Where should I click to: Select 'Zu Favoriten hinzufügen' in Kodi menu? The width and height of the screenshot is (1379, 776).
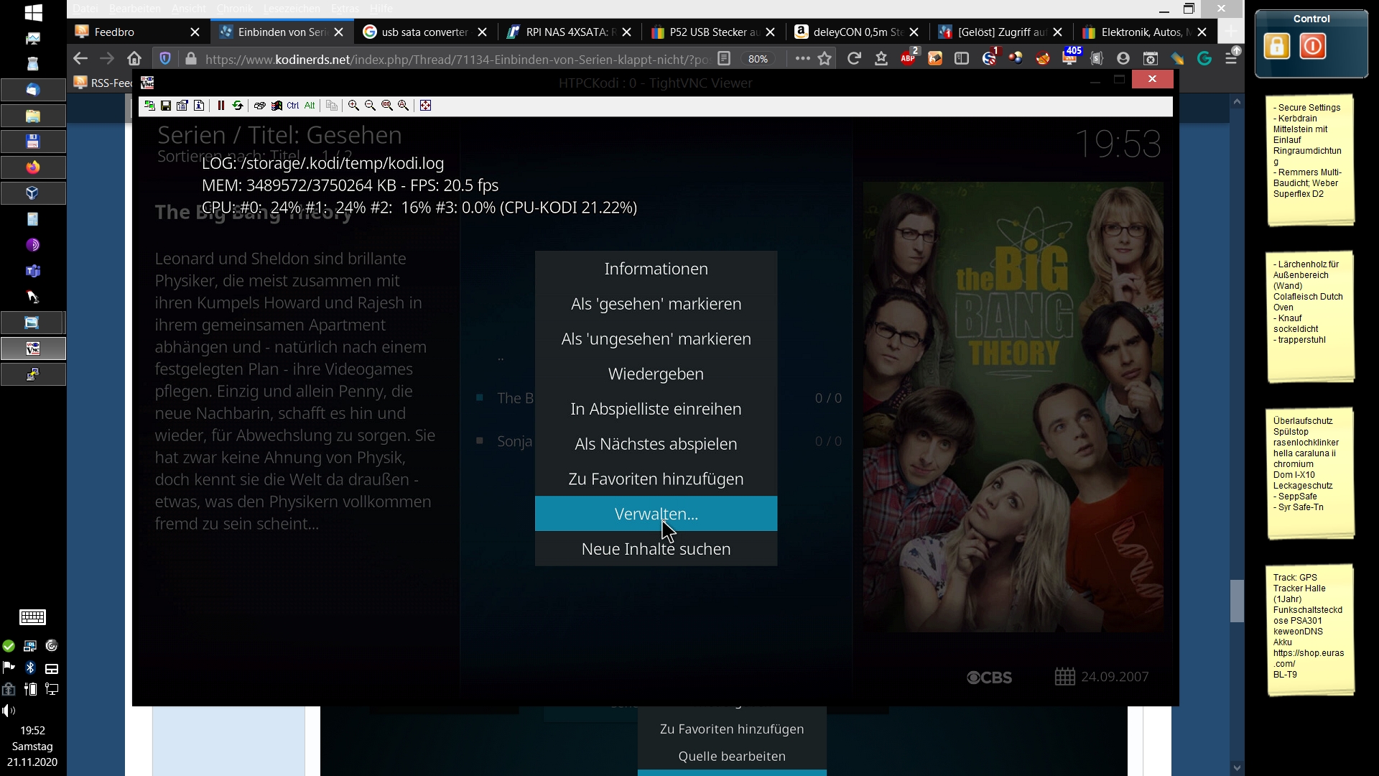(656, 479)
